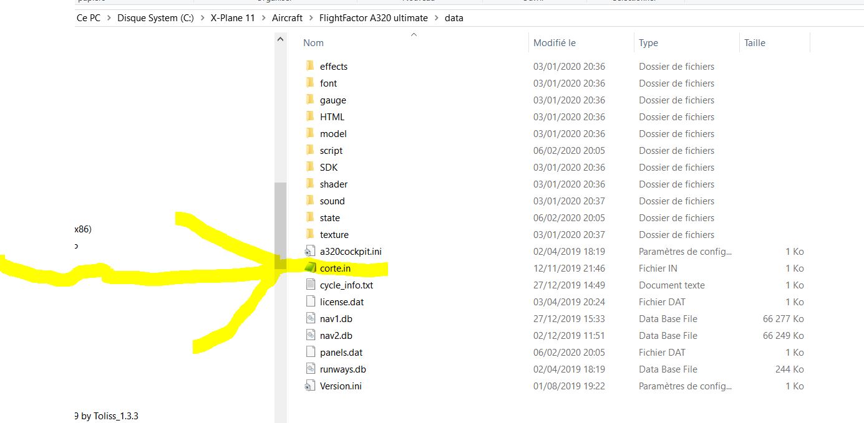Open the effects folder icon
The width and height of the screenshot is (864, 423).
point(311,66)
